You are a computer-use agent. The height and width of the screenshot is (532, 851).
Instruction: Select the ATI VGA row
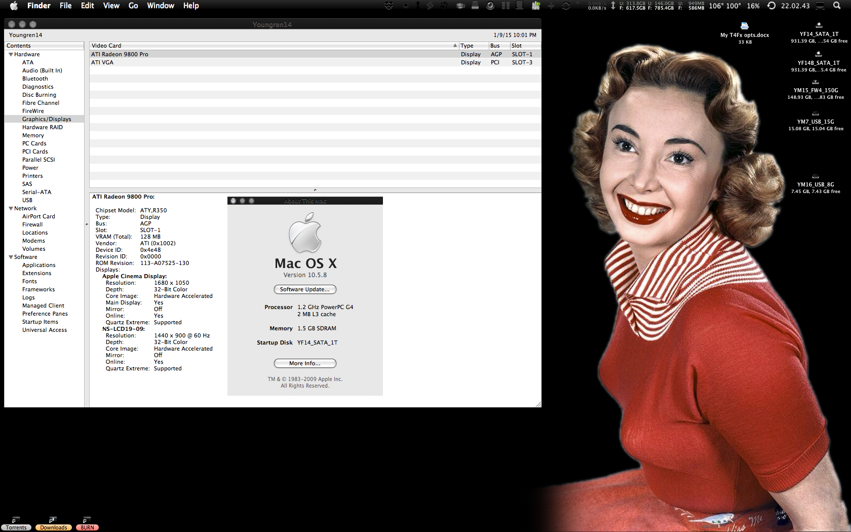coord(315,62)
